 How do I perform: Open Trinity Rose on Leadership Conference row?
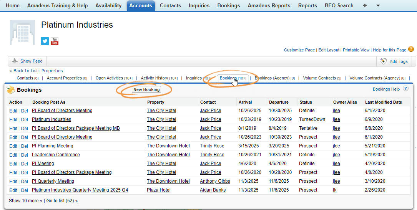point(212,155)
